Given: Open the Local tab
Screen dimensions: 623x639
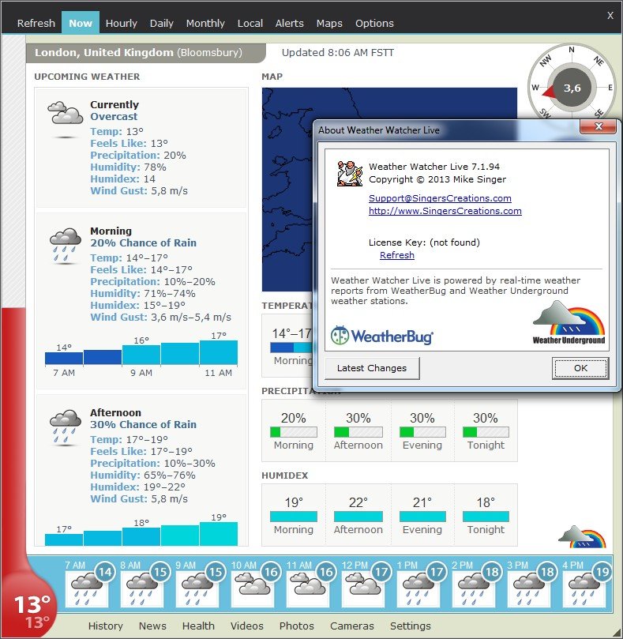Looking at the screenshot, I should pyautogui.click(x=250, y=23).
